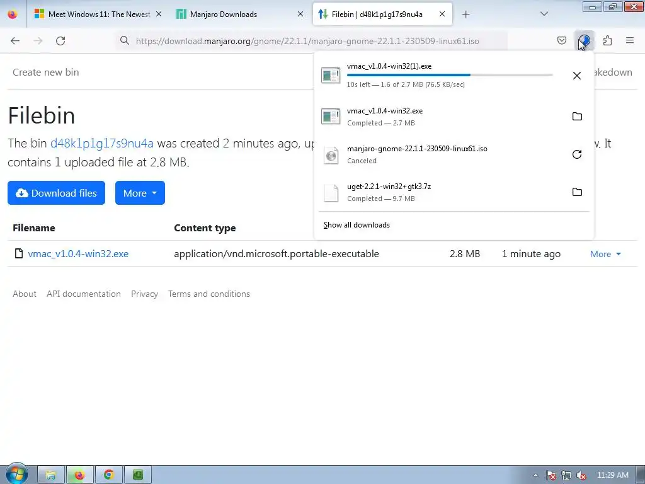Image resolution: width=645 pixels, height=484 pixels.
Task: Show hidden tray icons arrow
Action: pyautogui.click(x=535, y=475)
